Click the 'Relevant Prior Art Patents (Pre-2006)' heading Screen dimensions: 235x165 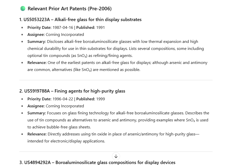69,9
